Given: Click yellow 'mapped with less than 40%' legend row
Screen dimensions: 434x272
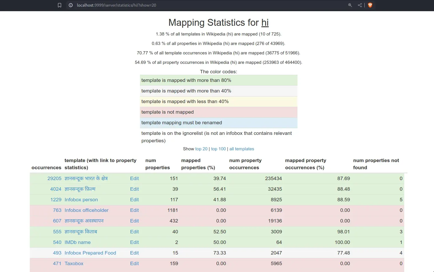Looking at the screenshot, I should pyautogui.click(x=219, y=101).
